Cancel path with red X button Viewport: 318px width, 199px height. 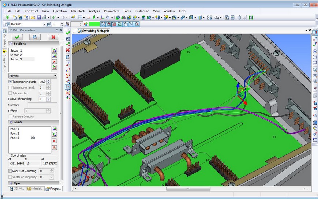click(x=53, y=37)
